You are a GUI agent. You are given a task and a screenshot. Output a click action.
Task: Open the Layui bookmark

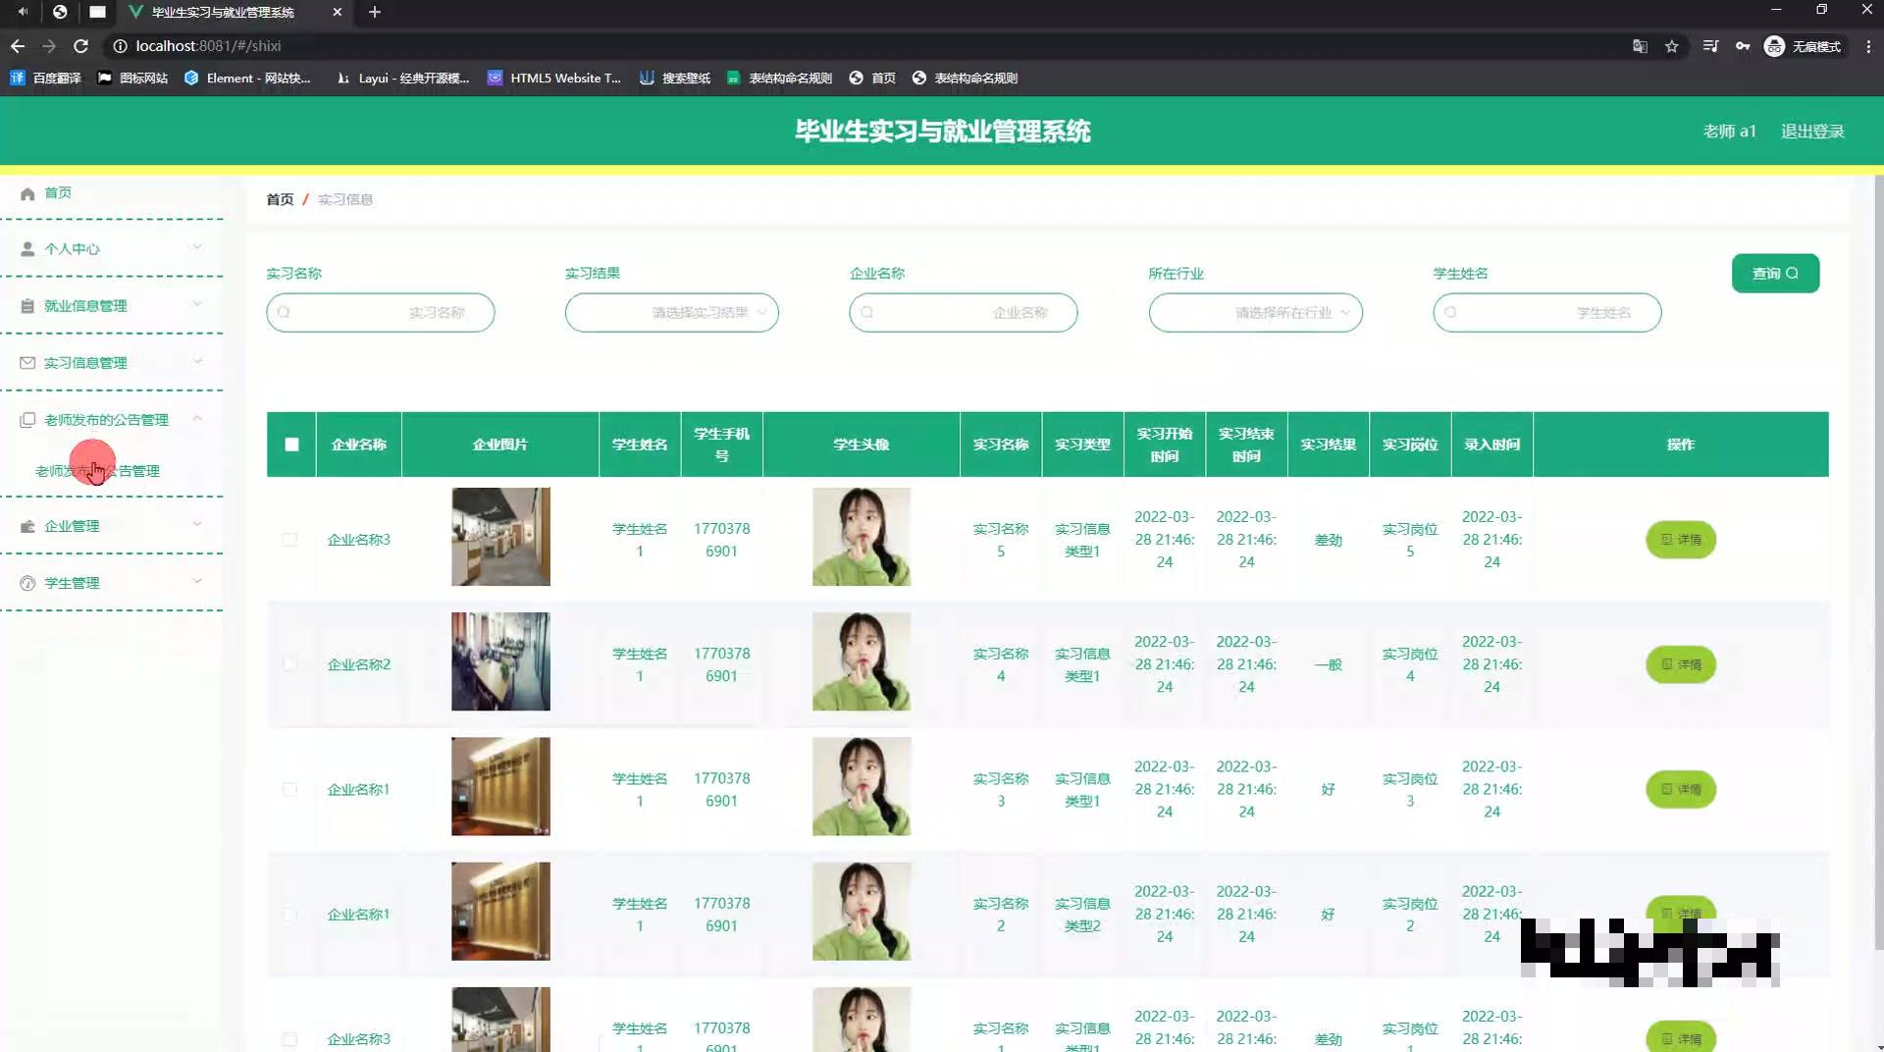(402, 79)
